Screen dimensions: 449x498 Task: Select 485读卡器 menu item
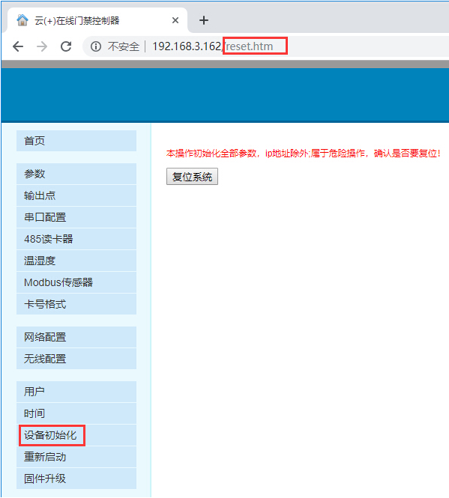pos(76,239)
